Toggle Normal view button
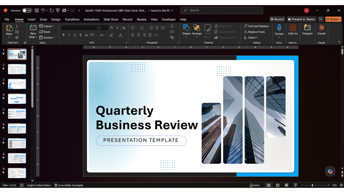This screenshot has height=193, width=344. click(x=268, y=185)
